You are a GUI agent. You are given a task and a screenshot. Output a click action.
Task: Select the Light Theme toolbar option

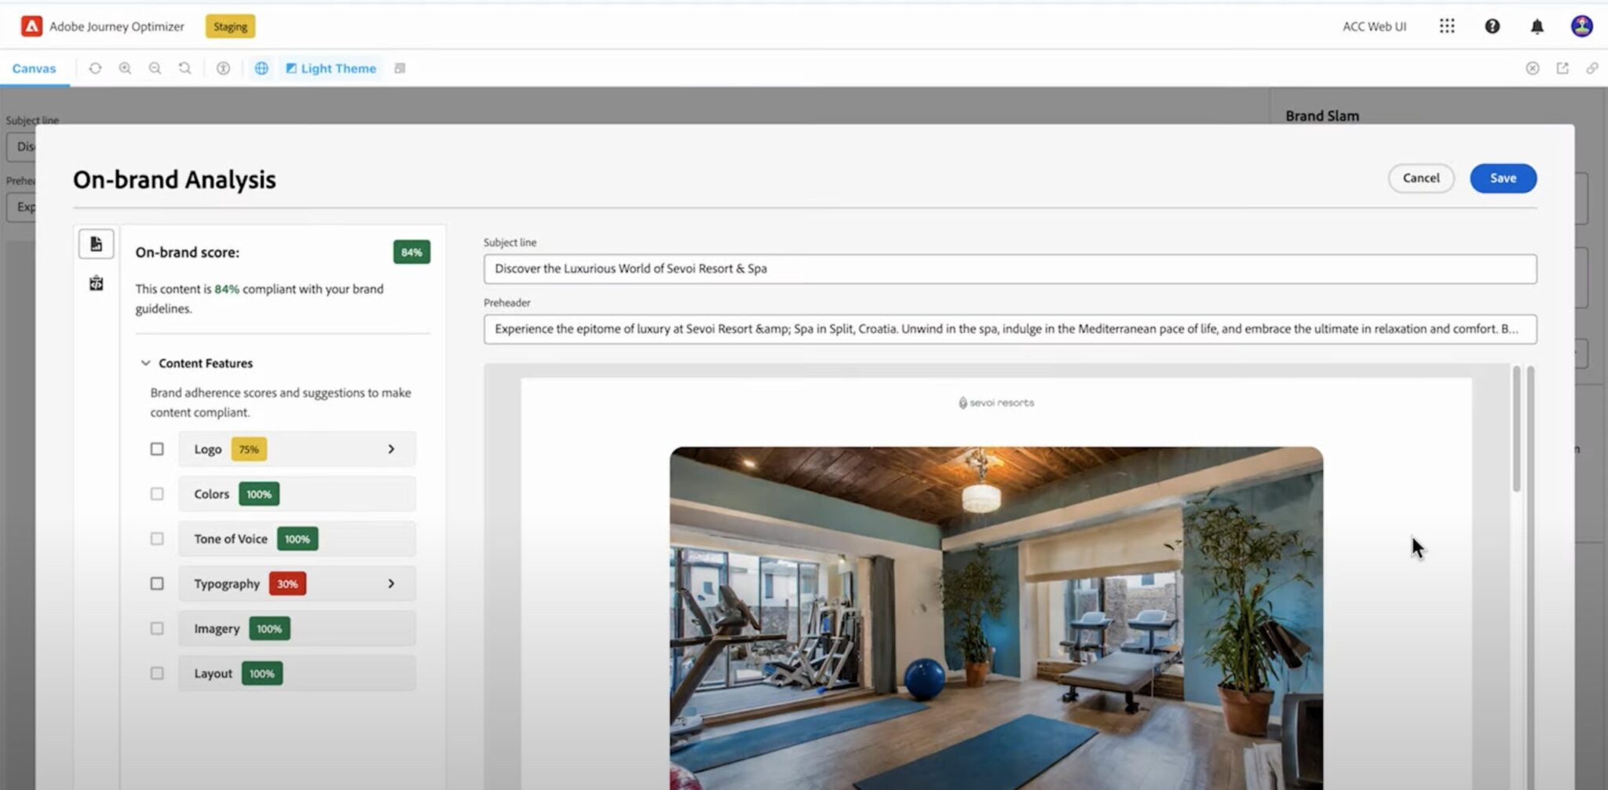331,68
